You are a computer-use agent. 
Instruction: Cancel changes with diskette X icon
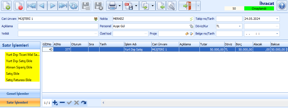tap(99, 6)
